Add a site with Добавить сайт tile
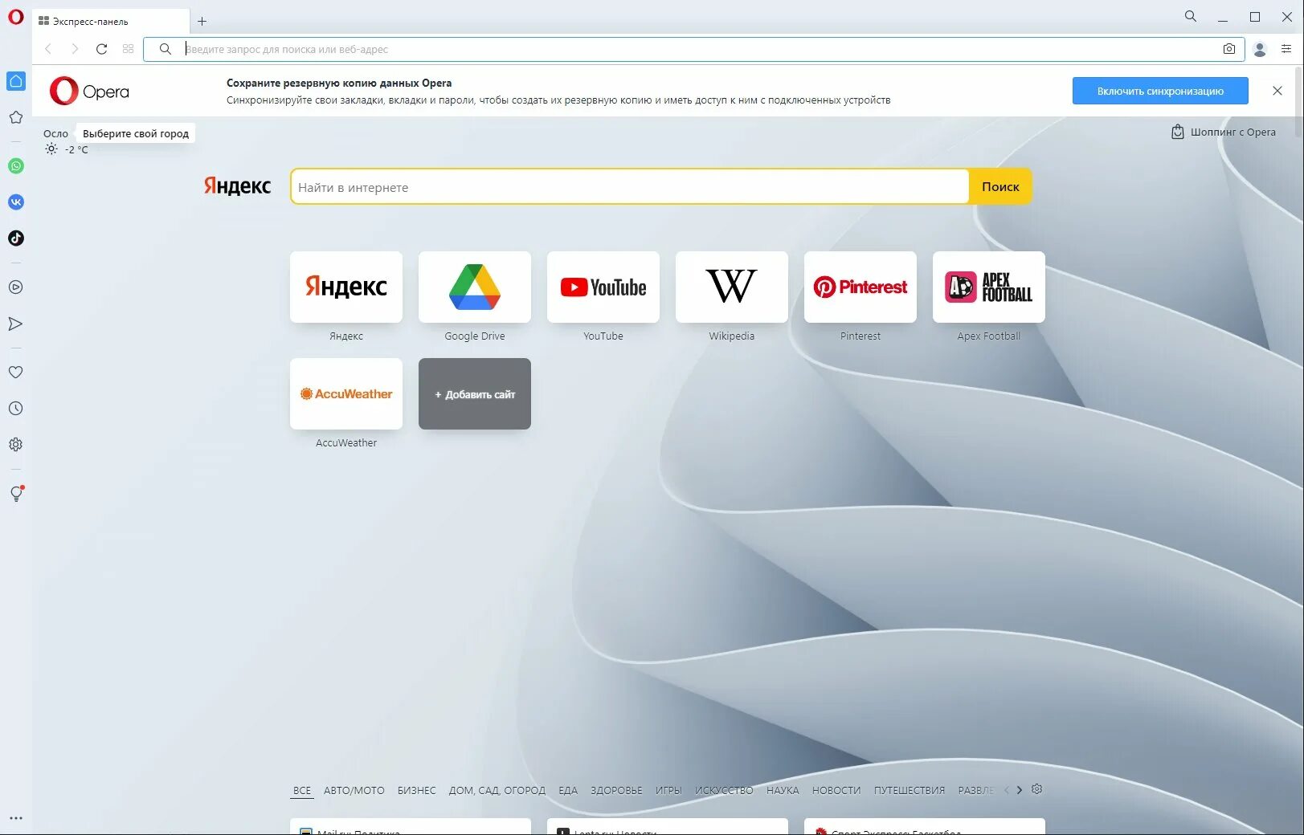1304x835 pixels. [475, 393]
